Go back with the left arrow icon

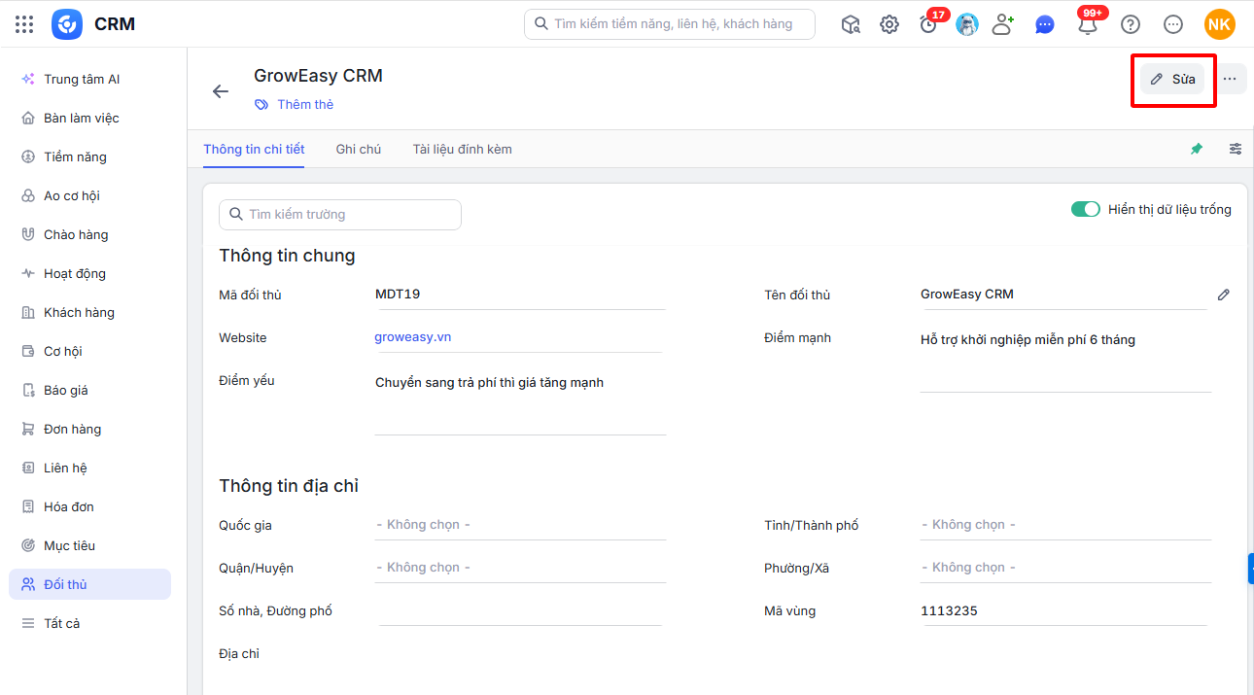(x=221, y=91)
